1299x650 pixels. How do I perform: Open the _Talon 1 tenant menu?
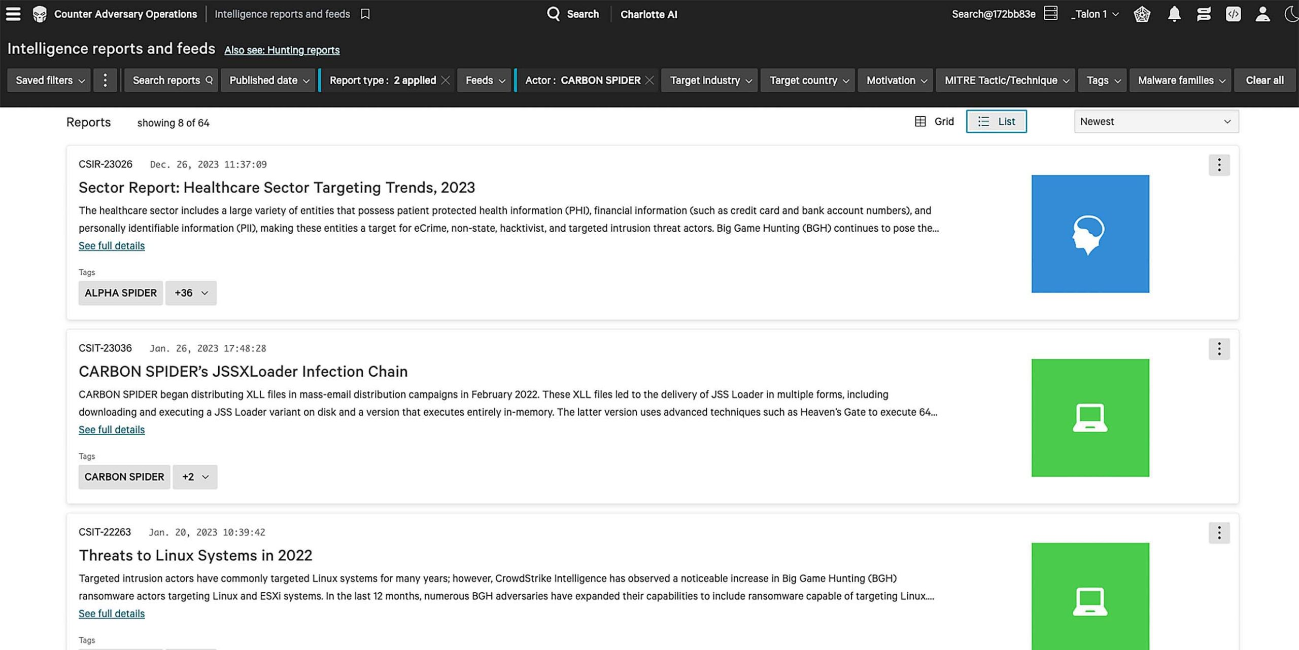pyautogui.click(x=1095, y=14)
